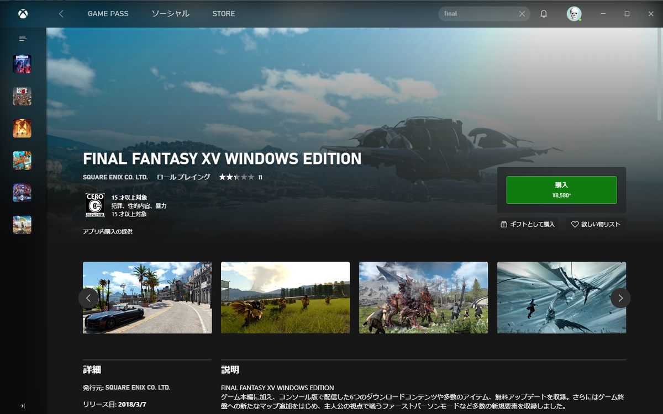
Task: Minimize the Xbox app window
Action: tap(603, 14)
